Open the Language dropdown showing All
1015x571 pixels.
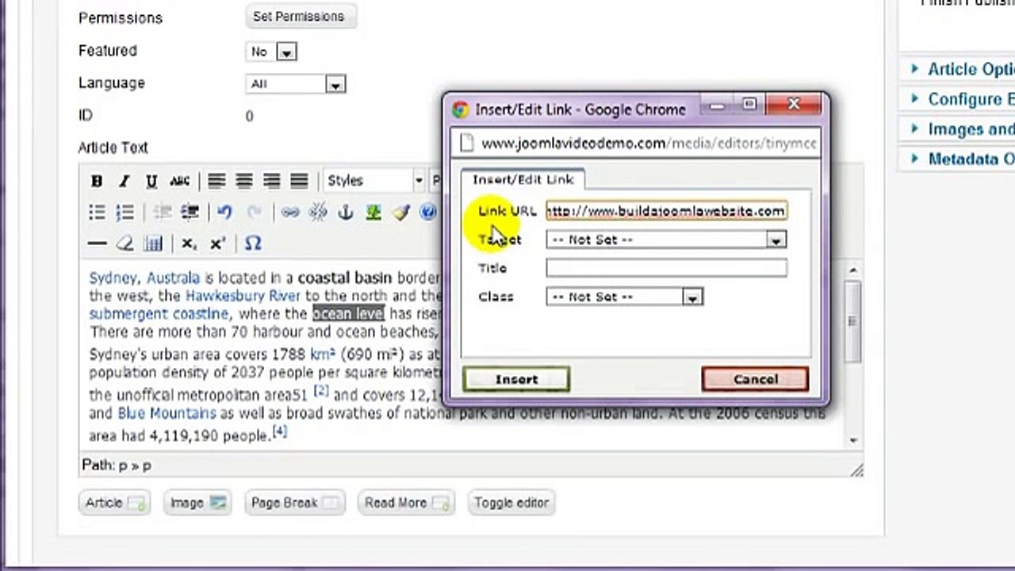coord(296,84)
